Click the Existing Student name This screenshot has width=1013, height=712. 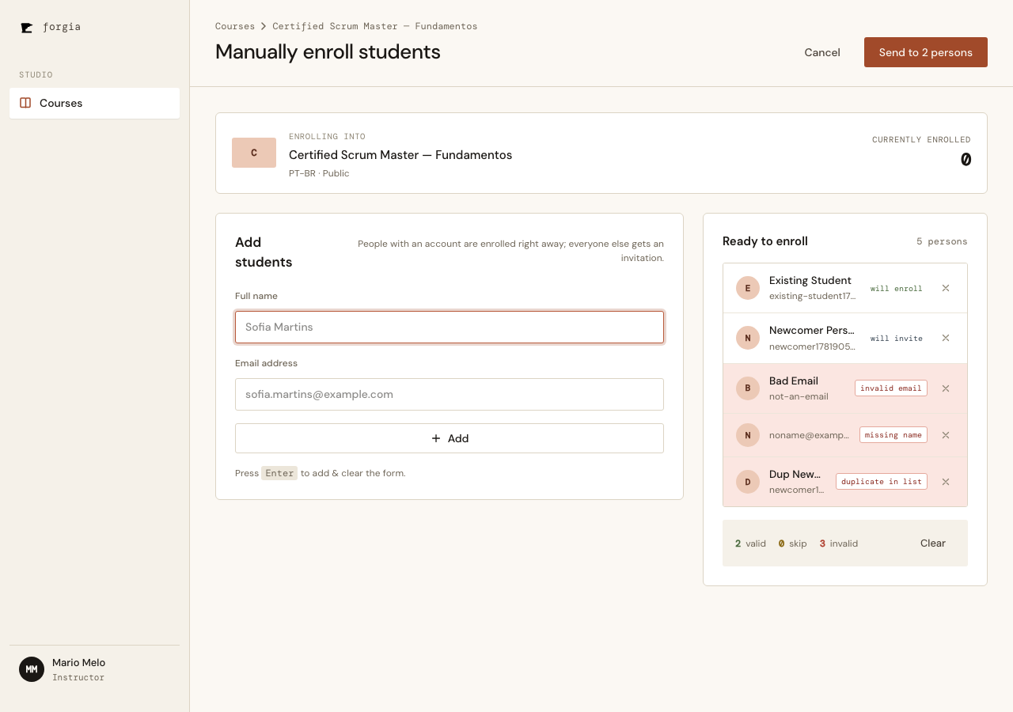(x=810, y=280)
